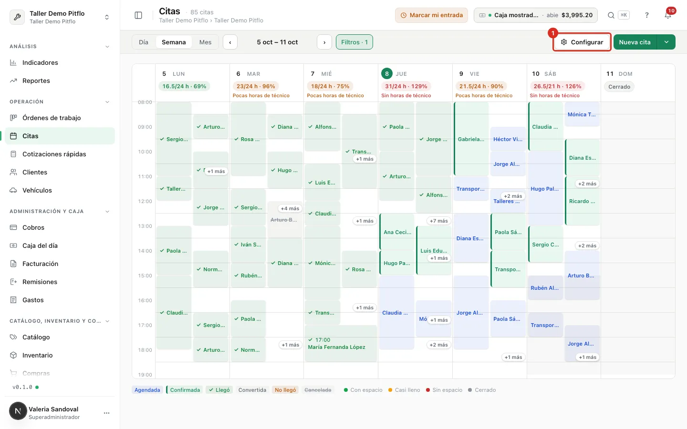The height and width of the screenshot is (429, 687).
Task: Click the Catálogo tag icon
Action: click(x=13, y=337)
